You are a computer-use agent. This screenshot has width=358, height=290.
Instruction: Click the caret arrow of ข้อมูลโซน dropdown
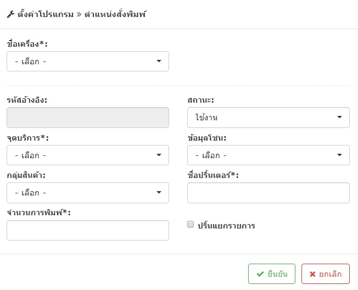(x=339, y=155)
